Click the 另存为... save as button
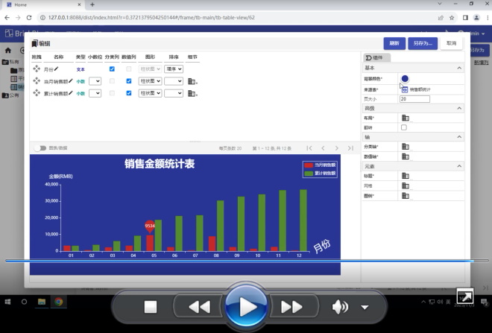This screenshot has height=333, width=492. click(423, 43)
